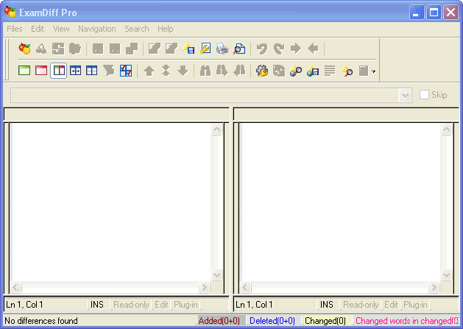Image resolution: width=463 pixels, height=329 pixels.
Task: Click the grayed funnel filter icon
Action: (109, 71)
